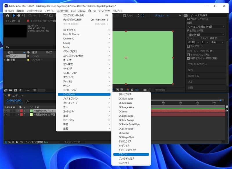Select the Zoom magnifier tool
The width and height of the screenshot is (232, 169).
24,15
